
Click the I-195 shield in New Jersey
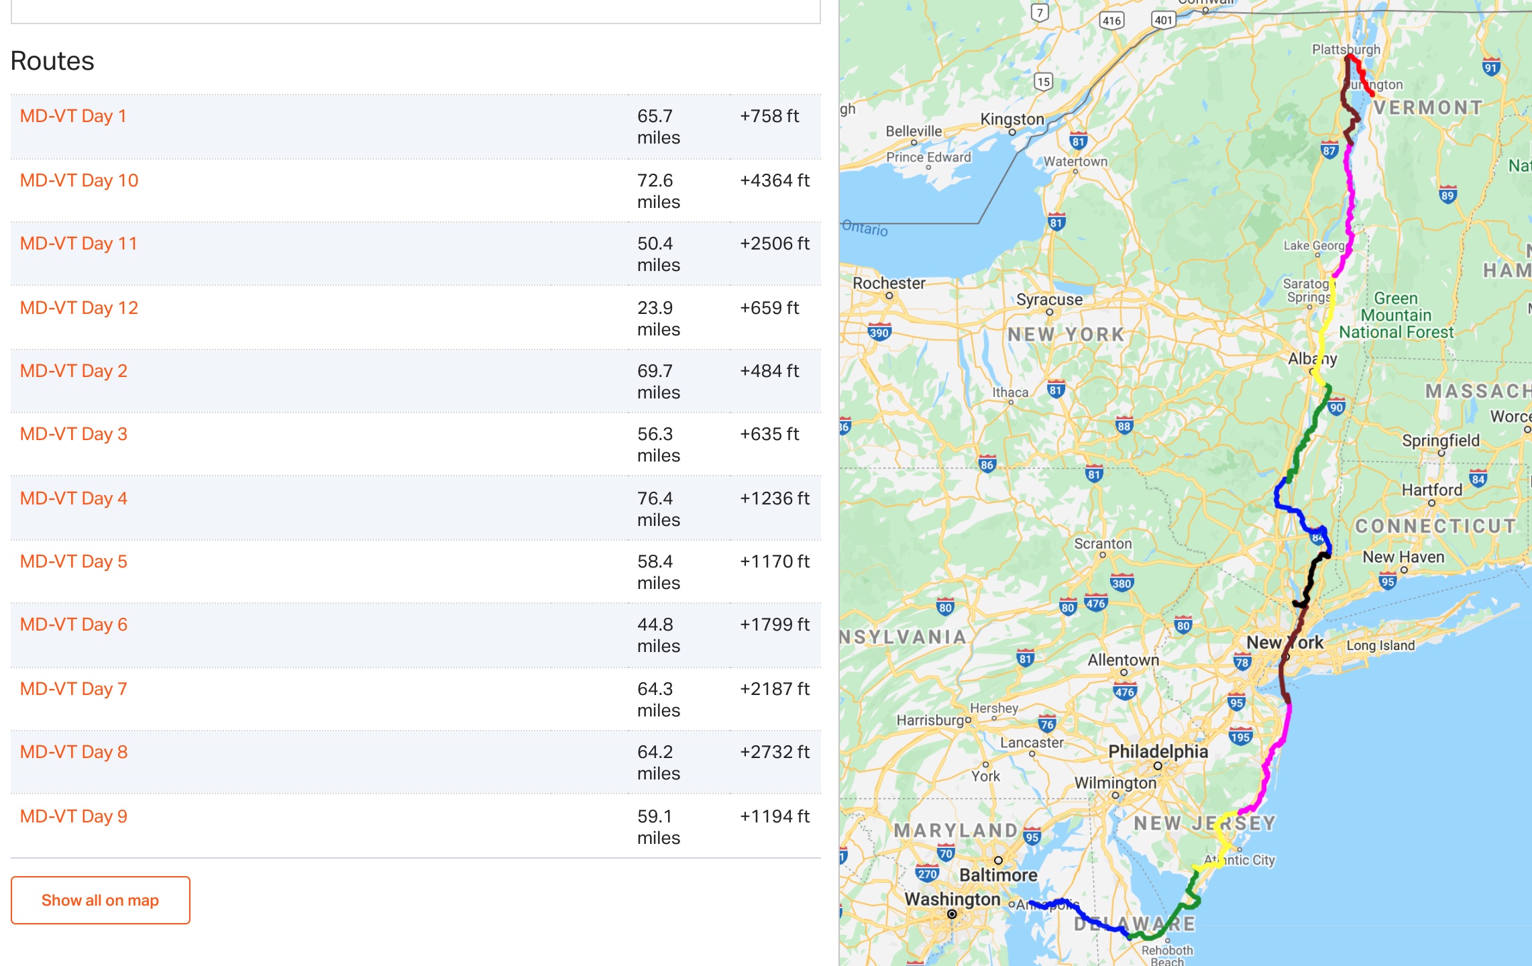1240,737
